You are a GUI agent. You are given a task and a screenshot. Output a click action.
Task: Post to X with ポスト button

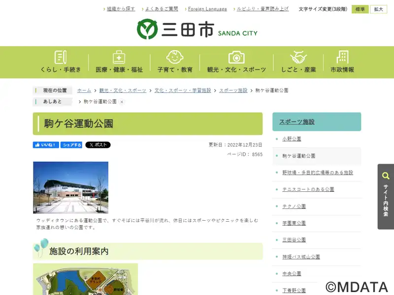(98, 145)
